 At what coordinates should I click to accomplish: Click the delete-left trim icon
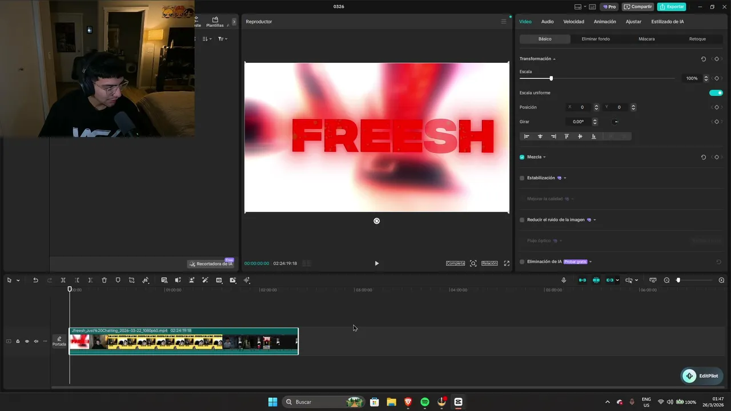point(77,280)
